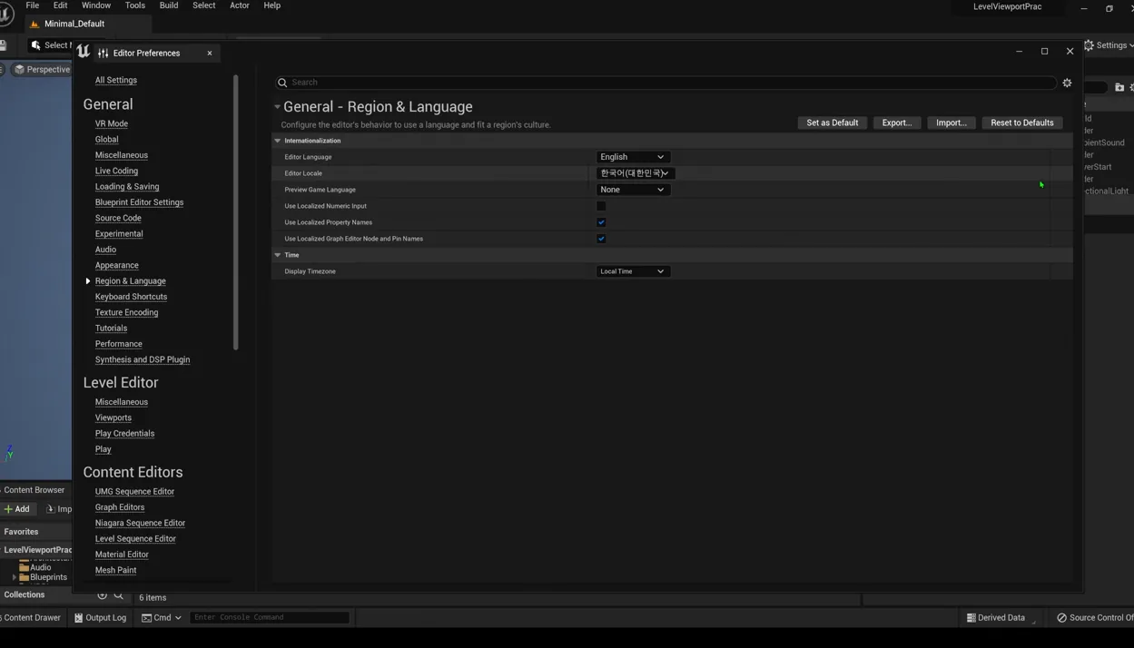The height and width of the screenshot is (648, 1134).
Task: Collapse the General - Region & Language header
Action: click(277, 107)
